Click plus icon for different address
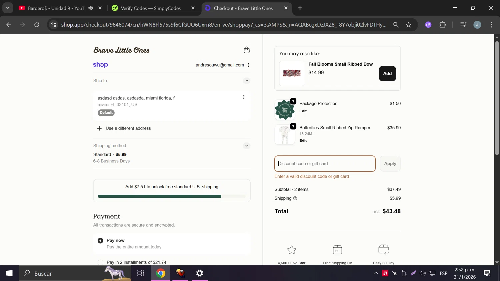 pos(99,128)
